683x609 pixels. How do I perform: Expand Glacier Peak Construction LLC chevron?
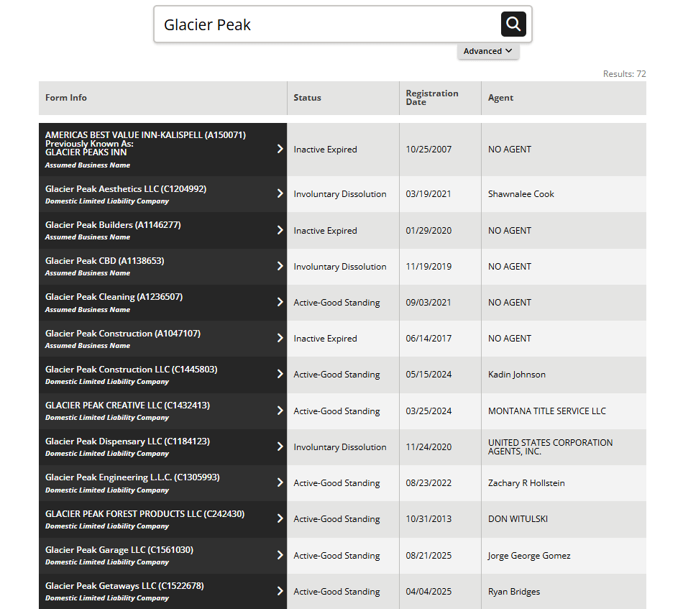[280, 374]
